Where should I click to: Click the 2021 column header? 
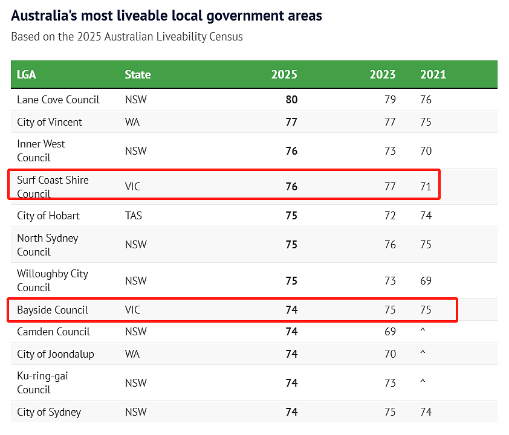pyautogui.click(x=433, y=74)
